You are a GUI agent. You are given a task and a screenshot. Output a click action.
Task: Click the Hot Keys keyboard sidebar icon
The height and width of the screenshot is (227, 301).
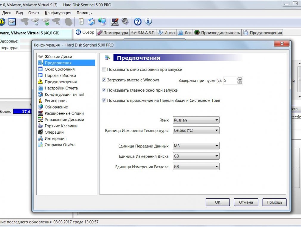[41, 126]
